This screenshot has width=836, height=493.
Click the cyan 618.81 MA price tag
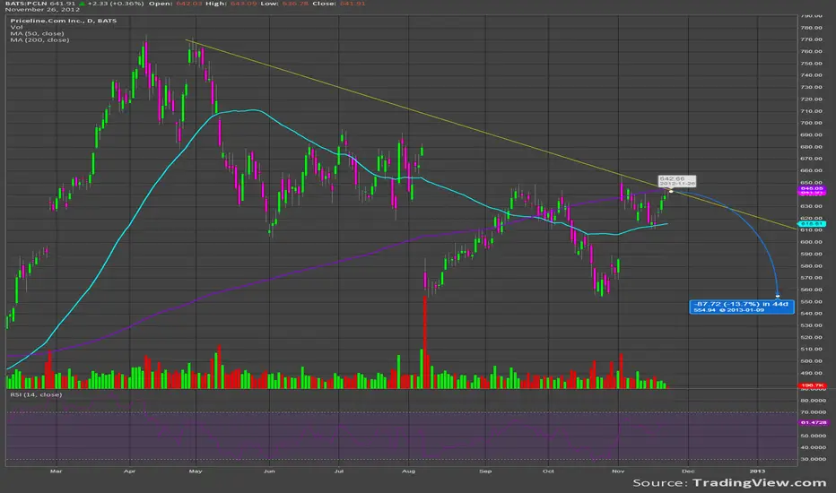click(812, 224)
